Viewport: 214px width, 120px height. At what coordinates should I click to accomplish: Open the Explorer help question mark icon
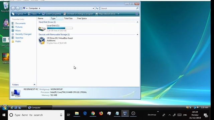pyautogui.click(x=137, y=14)
